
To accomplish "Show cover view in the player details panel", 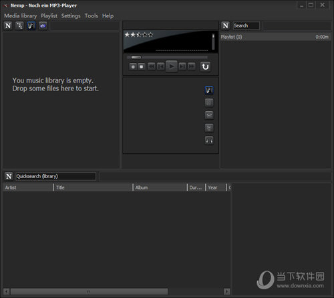I will pos(209,90).
